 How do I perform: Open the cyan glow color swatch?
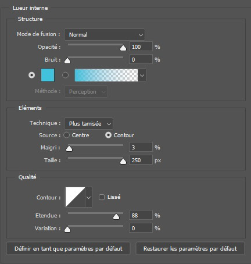tap(48, 75)
